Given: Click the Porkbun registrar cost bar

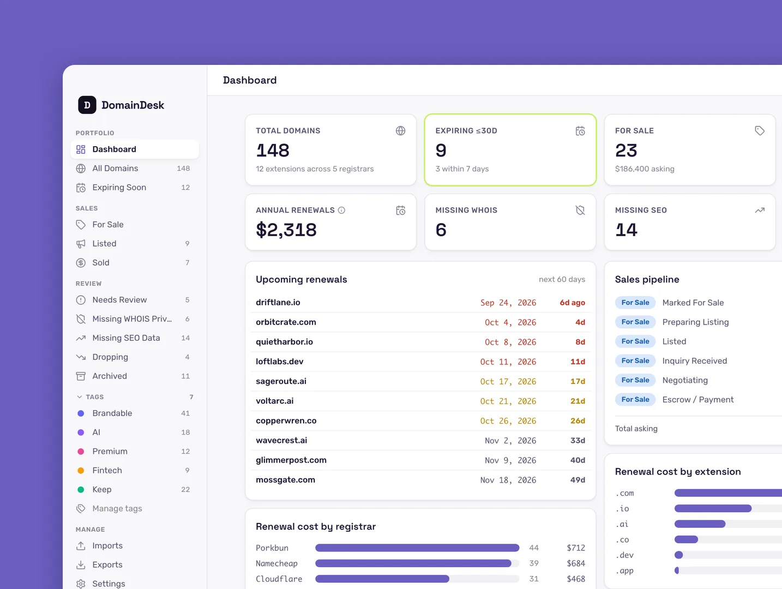Looking at the screenshot, I should coord(417,548).
